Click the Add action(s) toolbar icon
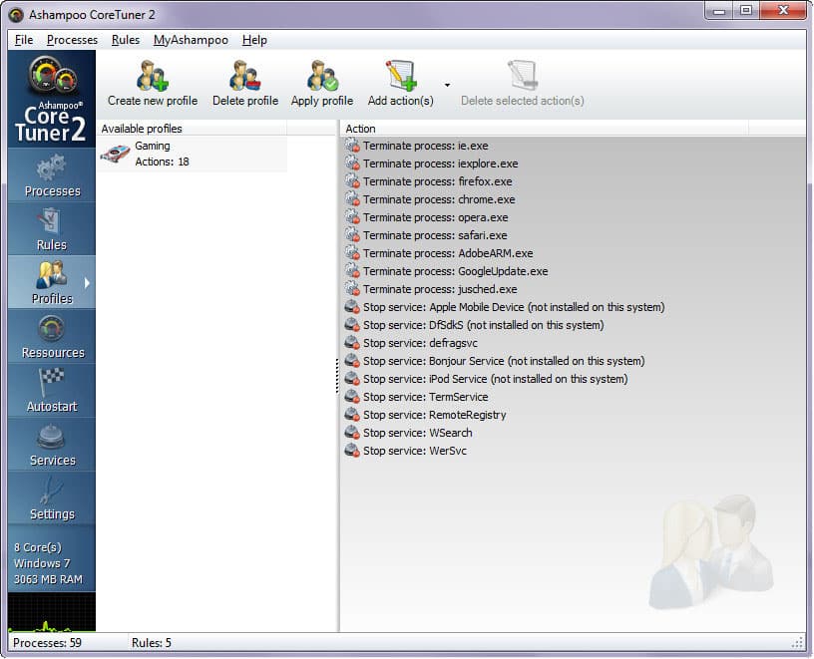This screenshot has width=814, height=659. tap(400, 76)
